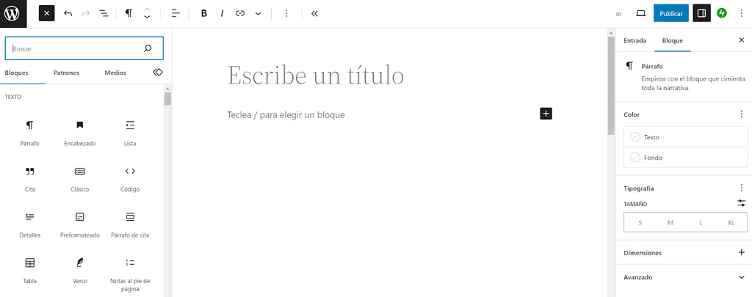
Task: Toggle custom size controls under Tamaño
Action: 741,203
